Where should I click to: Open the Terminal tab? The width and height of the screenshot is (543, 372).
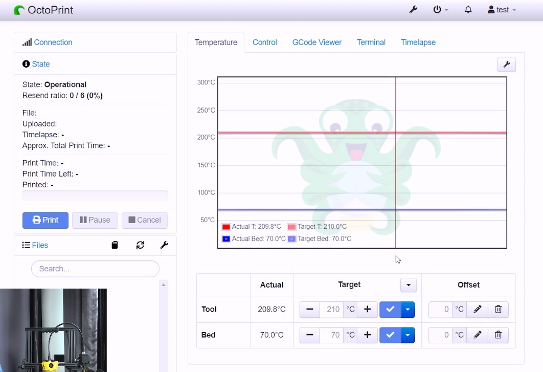pyautogui.click(x=371, y=42)
